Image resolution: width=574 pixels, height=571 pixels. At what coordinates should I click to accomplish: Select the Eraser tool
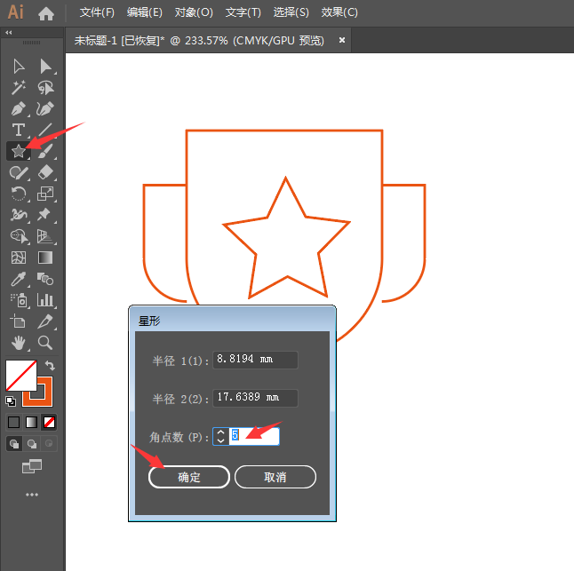[45, 172]
